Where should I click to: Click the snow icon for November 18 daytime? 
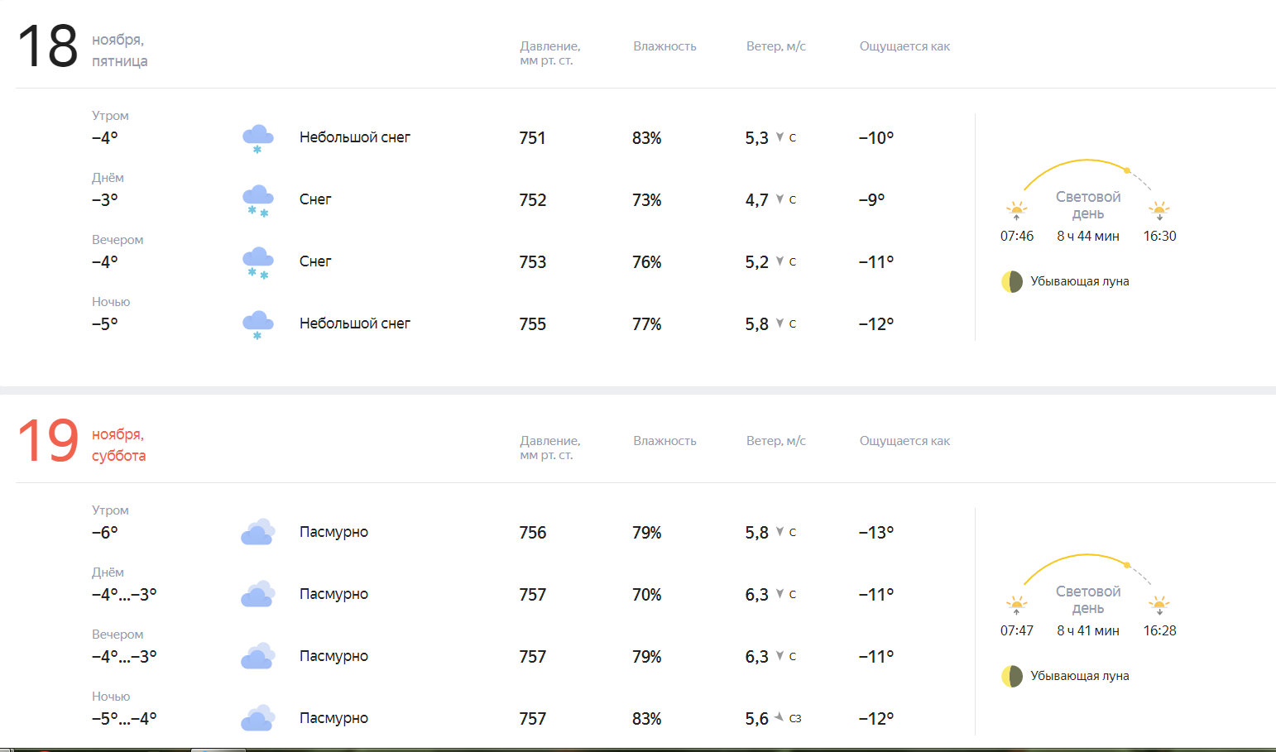tap(257, 199)
